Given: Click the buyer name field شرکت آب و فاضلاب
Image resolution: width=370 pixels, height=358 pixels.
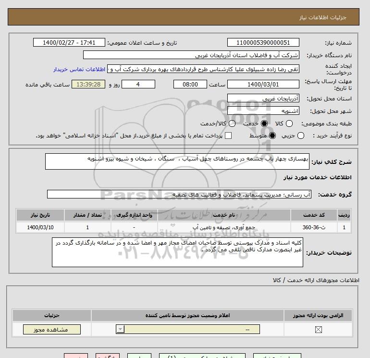Looking at the screenshot, I should [191, 55].
